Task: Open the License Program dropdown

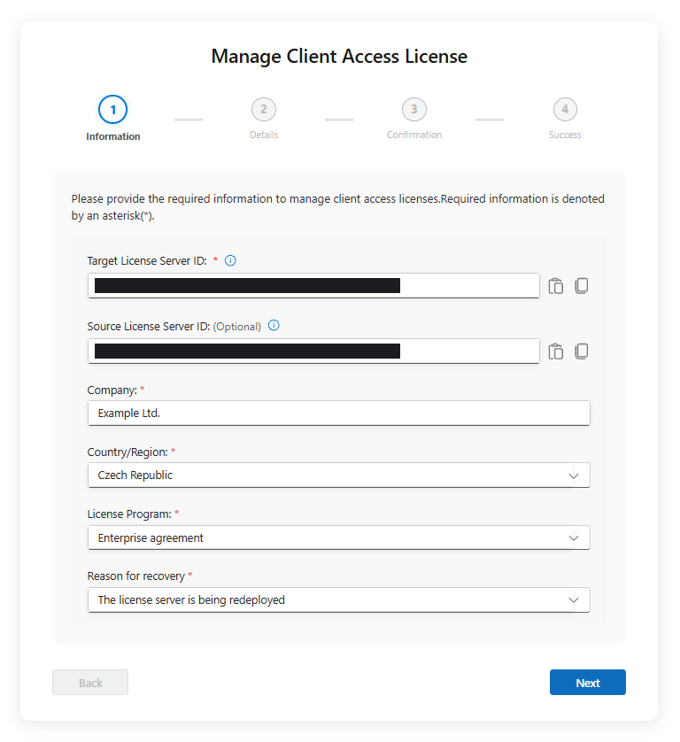Action: pyautogui.click(x=339, y=537)
